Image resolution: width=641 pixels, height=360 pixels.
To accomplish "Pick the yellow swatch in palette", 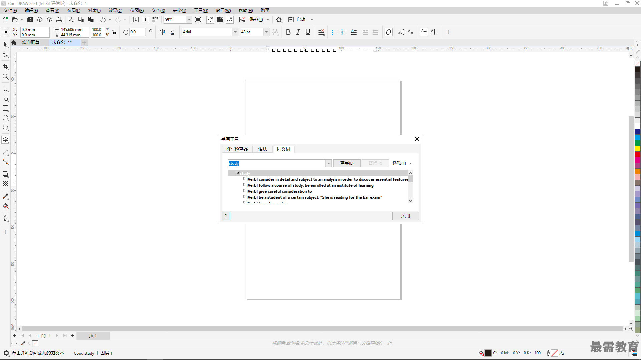I will point(638,149).
